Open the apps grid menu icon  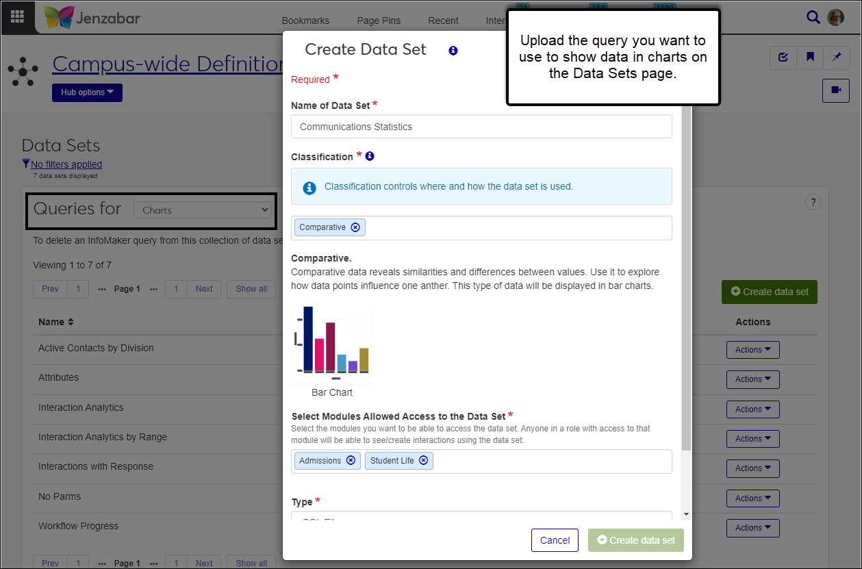click(17, 17)
